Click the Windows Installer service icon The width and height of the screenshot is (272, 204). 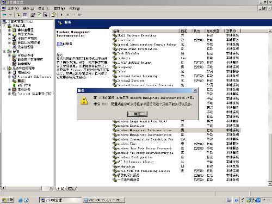click(115, 126)
